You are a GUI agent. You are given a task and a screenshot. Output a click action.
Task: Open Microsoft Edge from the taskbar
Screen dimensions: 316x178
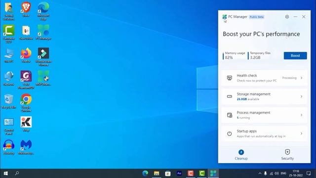[x=145, y=174]
